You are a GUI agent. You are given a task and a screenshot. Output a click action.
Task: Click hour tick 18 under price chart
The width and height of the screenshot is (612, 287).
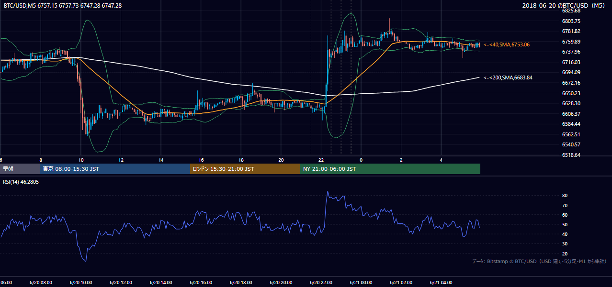point(241,160)
